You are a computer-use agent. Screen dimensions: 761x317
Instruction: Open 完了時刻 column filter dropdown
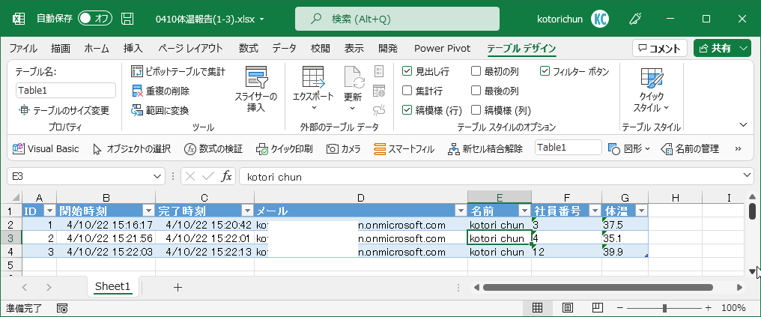pyautogui.click(x=247, y=211)
